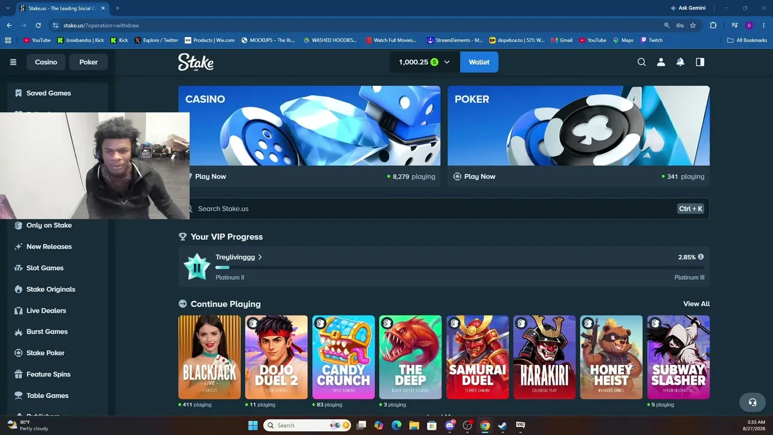Open the Chrome apps grid icon
This screenshot has width=773, height=435.
(8, 40)
